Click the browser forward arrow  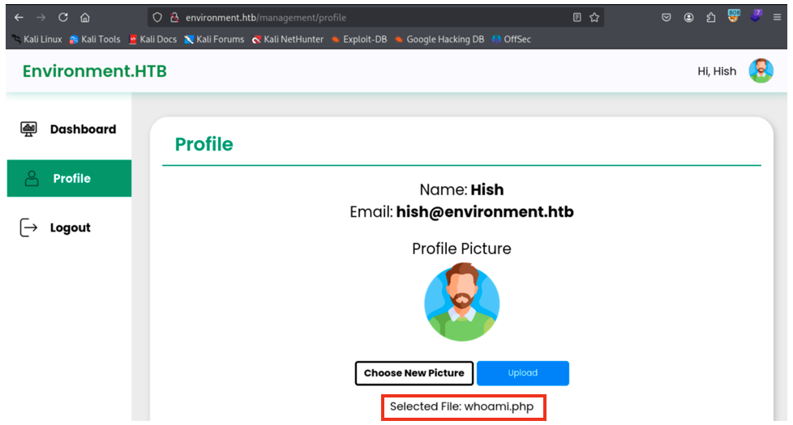coord(41,18)
